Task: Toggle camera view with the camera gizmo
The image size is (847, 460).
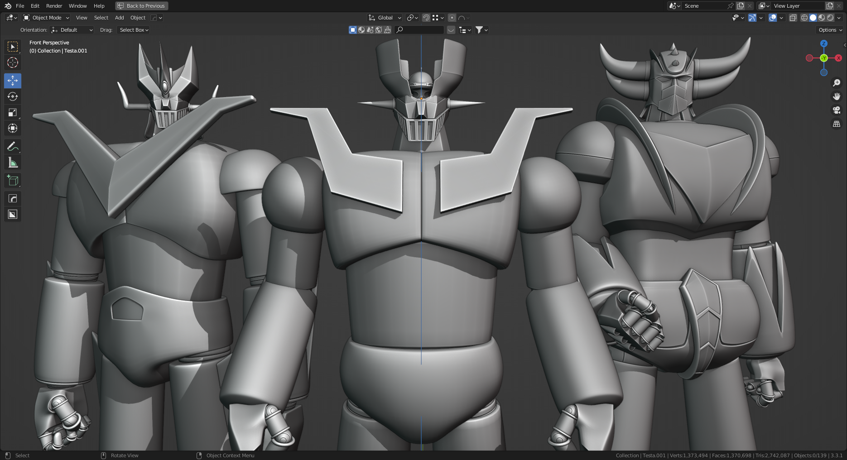Action: (x=837, y=110)
